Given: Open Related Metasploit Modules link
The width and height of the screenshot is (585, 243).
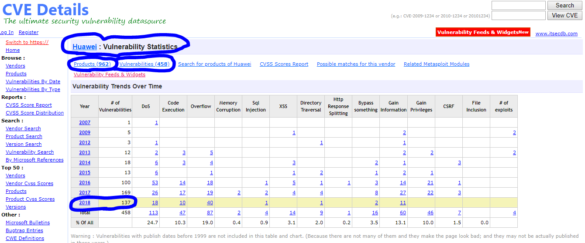Looking at the screenshot, I should point(437,64).
